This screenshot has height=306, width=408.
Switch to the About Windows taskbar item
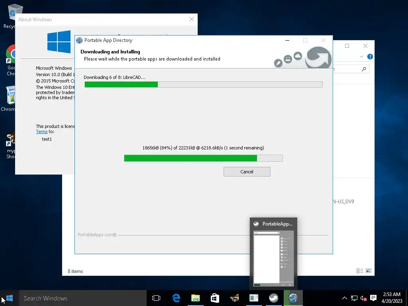[254, 298]
